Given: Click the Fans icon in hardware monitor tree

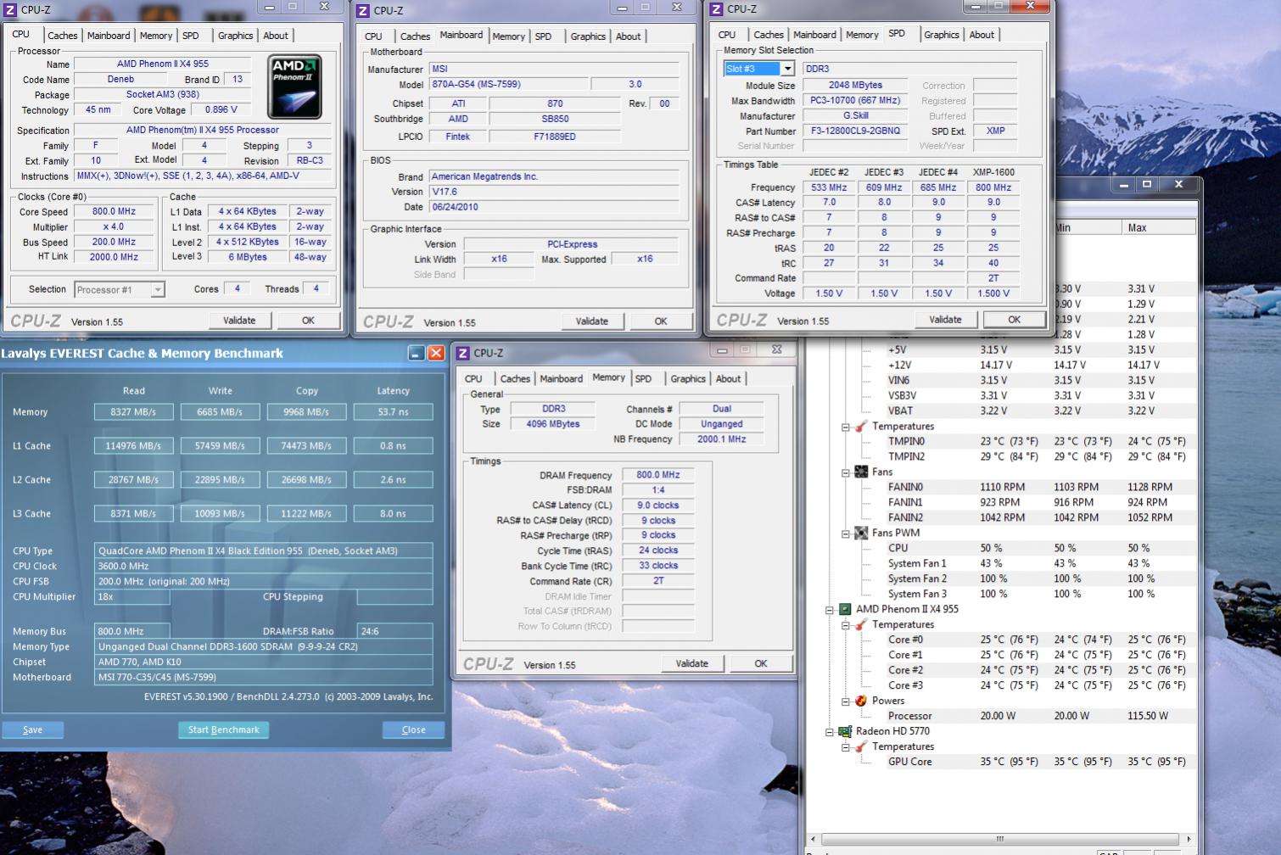Looking at the screenshot, I should click(x=860, y=472).
